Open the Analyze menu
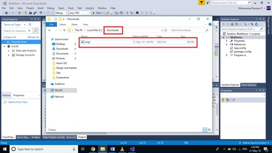 [90, 8]
